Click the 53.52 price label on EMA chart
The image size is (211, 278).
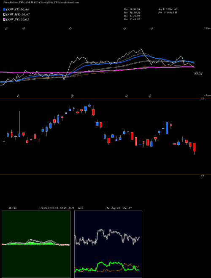pos(198,73)
